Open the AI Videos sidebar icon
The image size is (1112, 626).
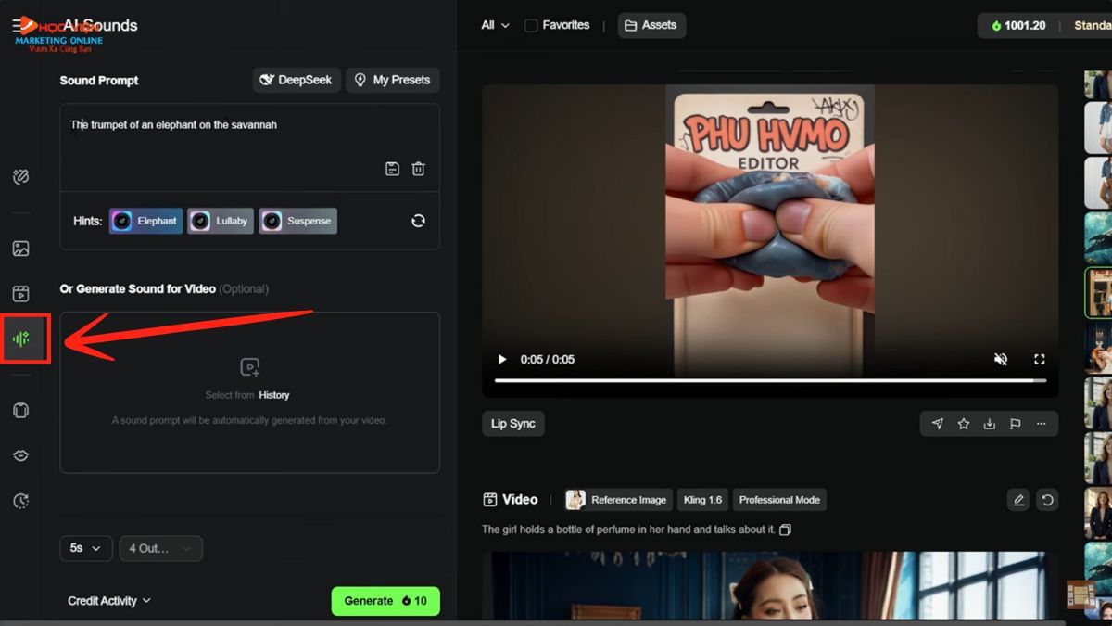tap(20, 294)
